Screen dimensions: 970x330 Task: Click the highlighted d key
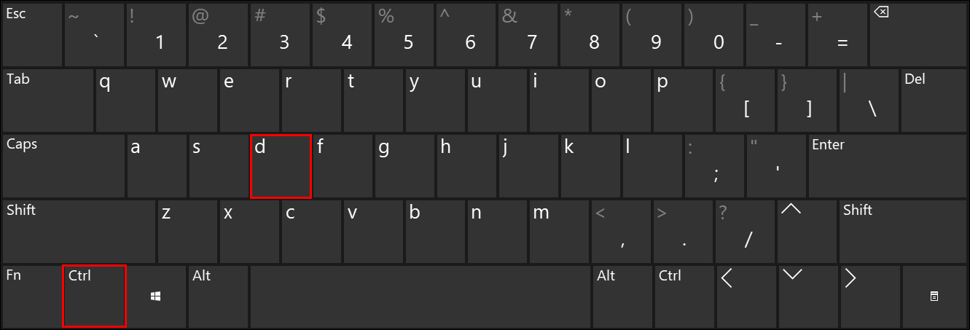[281, 165]
